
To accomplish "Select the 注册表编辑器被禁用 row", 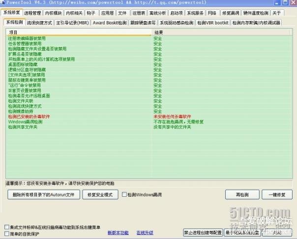I will pos(149,38).
